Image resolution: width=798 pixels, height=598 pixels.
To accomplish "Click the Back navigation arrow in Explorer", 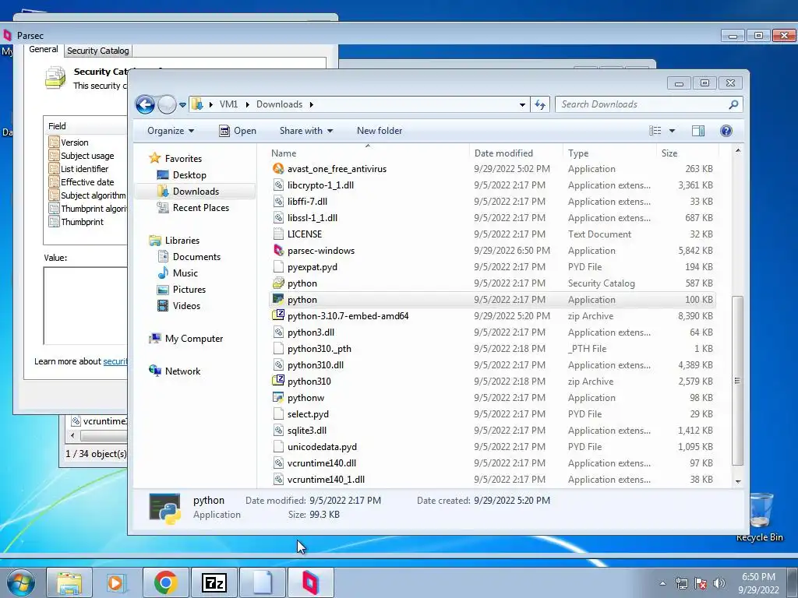I will click(145, 105).
